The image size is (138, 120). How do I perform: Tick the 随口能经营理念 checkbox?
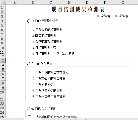pos(30,36)
